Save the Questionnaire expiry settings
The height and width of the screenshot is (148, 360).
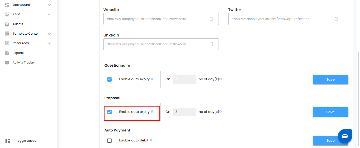pyautogui.click(x=330, y=80)
